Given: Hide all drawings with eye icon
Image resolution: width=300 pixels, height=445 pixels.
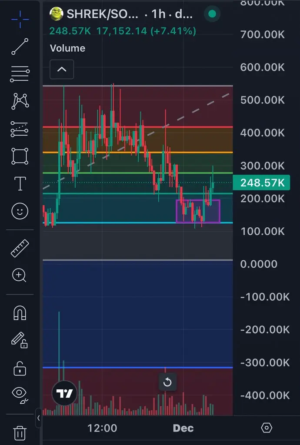Looking at the screenshot, I should pyautogui.click(x=20, y=395).
